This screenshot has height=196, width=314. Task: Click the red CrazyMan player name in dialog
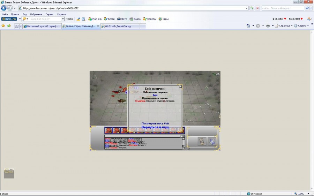coord(140,101)
